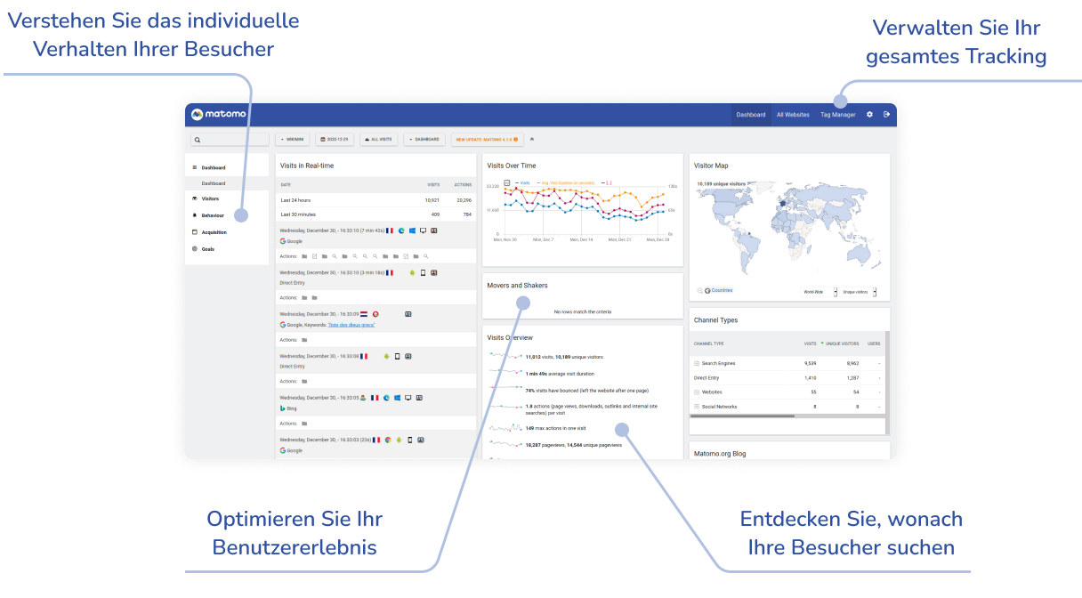The image size is (1082, 598).
Task: Expand the Social Networks channel row
Action: pos(697,406)
